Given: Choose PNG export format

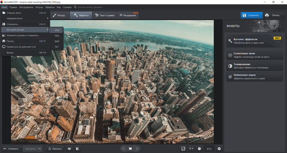Looking at the screenshot, I should [x=57, y=35].
